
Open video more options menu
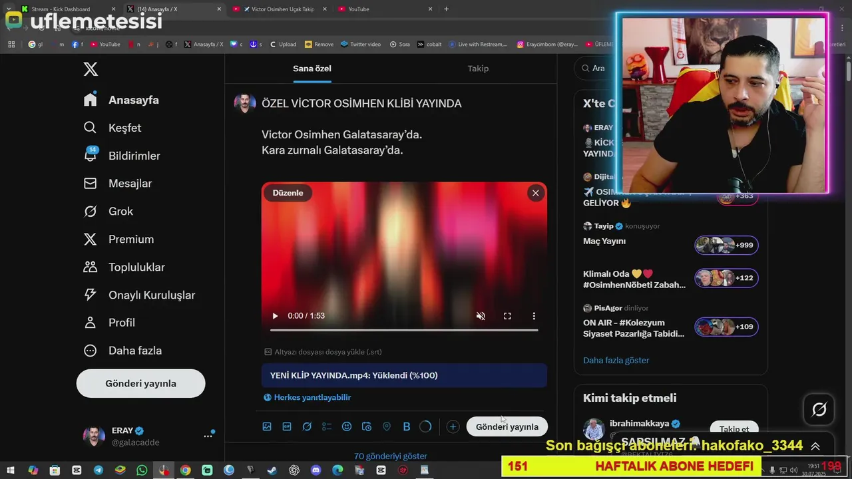(534, 316)
